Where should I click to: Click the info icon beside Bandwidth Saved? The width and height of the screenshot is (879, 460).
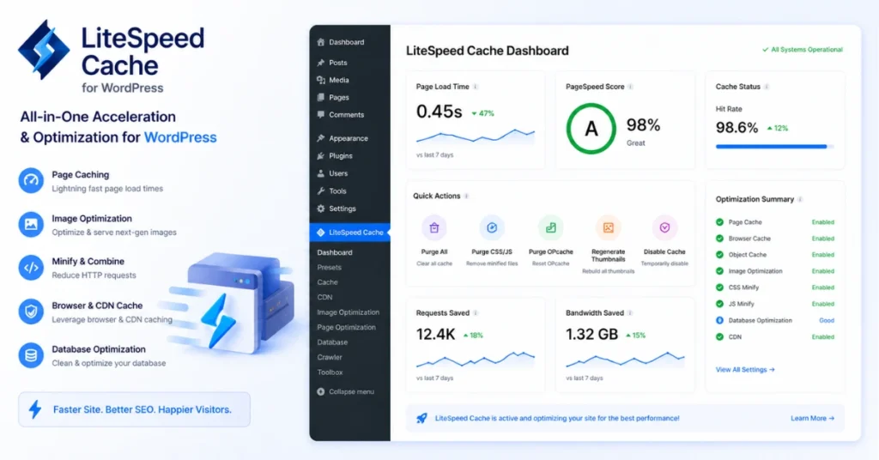point(630,313)
